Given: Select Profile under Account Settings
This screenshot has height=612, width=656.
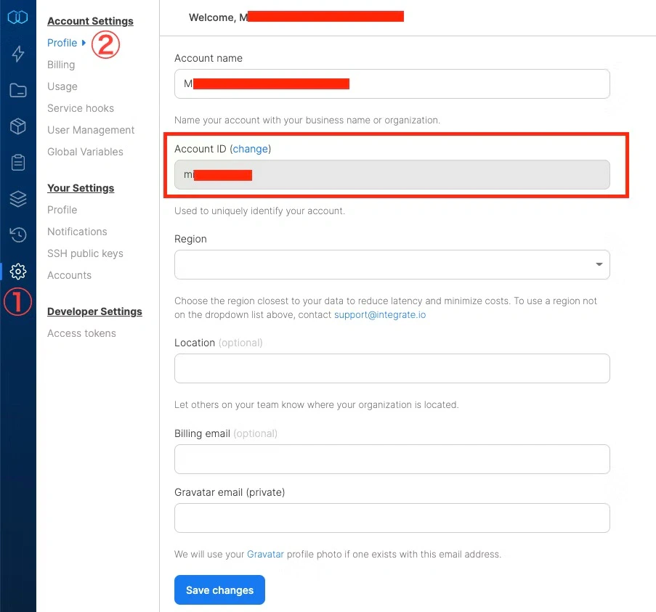Looking at the screenshot, I should (62, 43).
